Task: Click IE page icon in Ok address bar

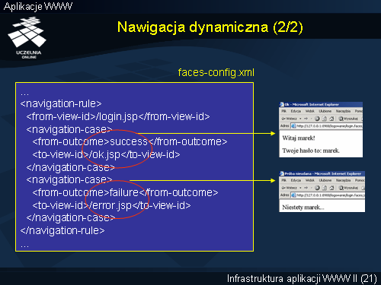Action: (x=293, y=126)
